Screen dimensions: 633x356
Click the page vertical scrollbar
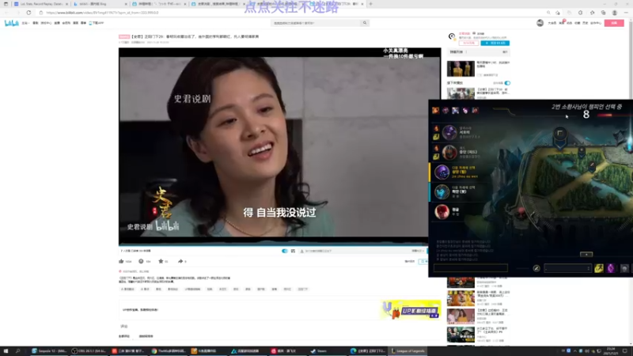tap(631, 182)
